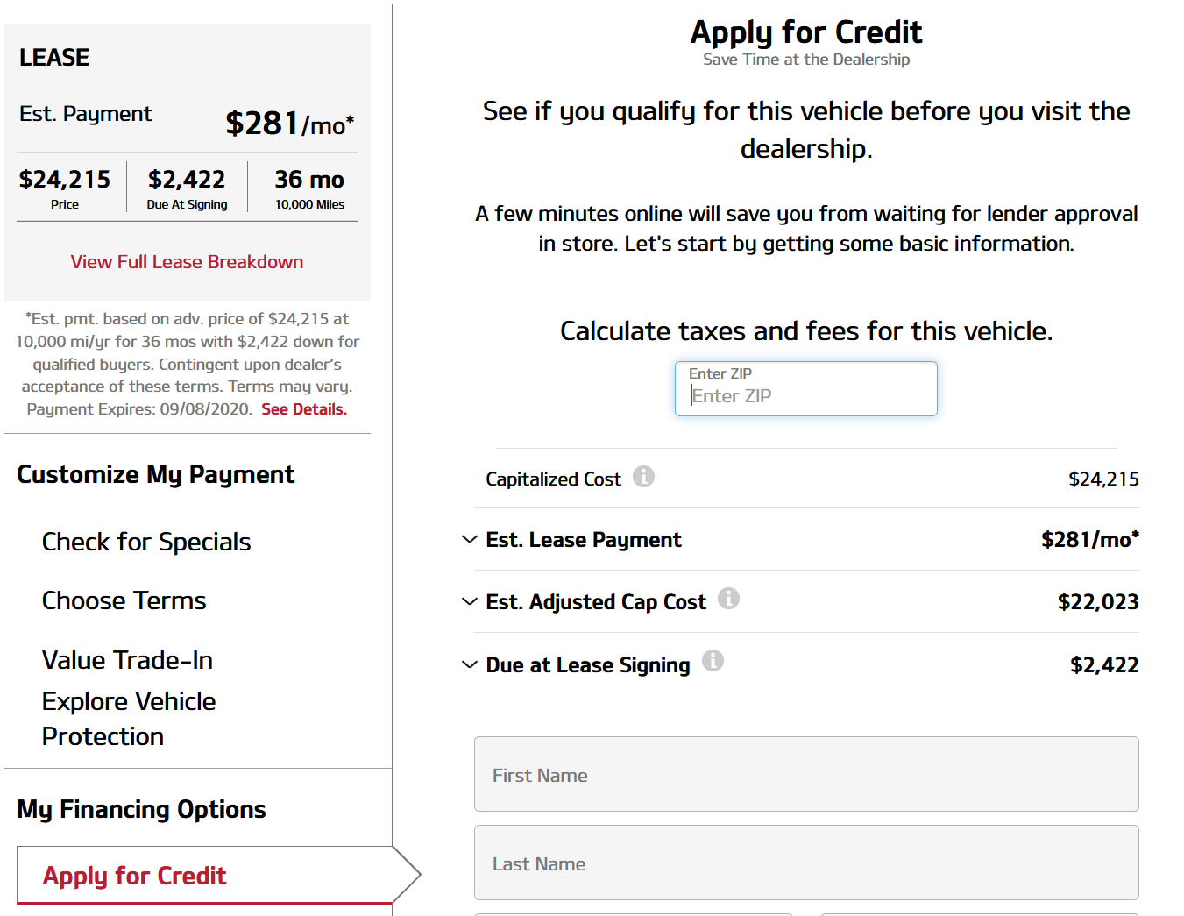Click the See Details link
Image resolution: width=1184 pixels, height=916 pixels.
[x=304, y=409]
